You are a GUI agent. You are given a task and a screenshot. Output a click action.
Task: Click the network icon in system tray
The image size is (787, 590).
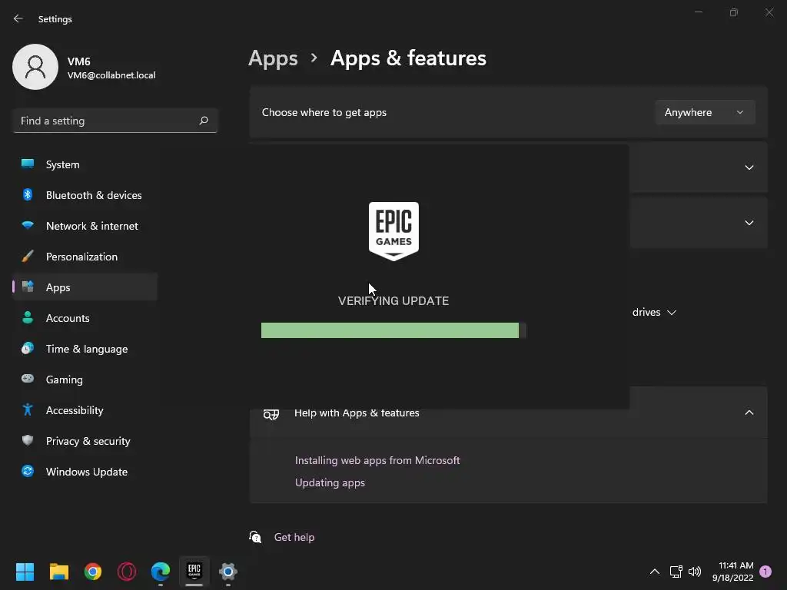(x=676, y=572)
